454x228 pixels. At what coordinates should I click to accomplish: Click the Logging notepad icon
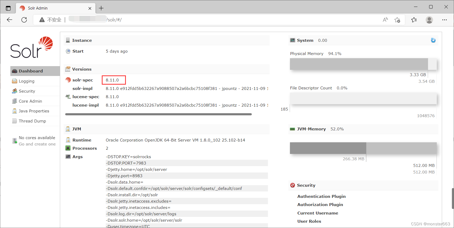point(15,81)
